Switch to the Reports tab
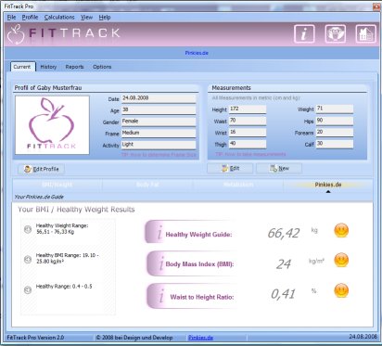382x346 pixels. click(74, 67)
